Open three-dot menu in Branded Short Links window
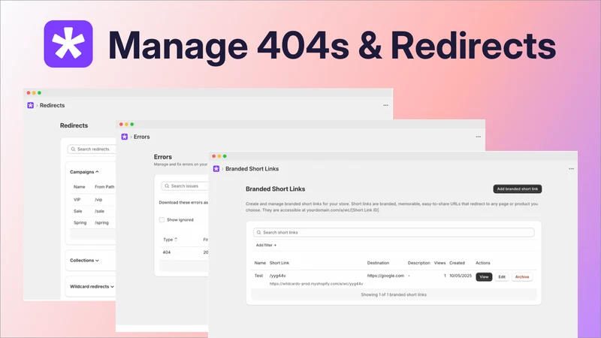Screen dimensions: 601x338 pyautogui.click(x=571, y=168)
